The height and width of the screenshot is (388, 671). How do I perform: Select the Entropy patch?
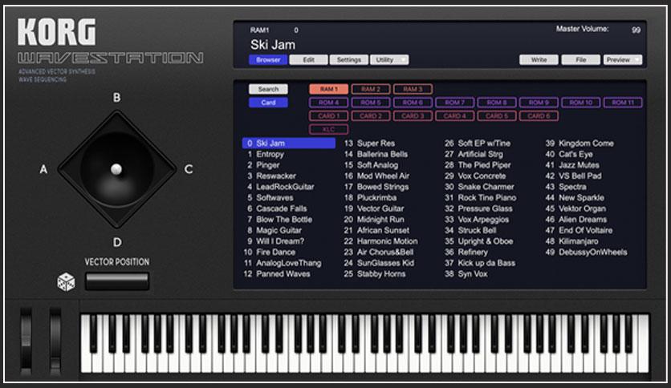coord(270,154)
